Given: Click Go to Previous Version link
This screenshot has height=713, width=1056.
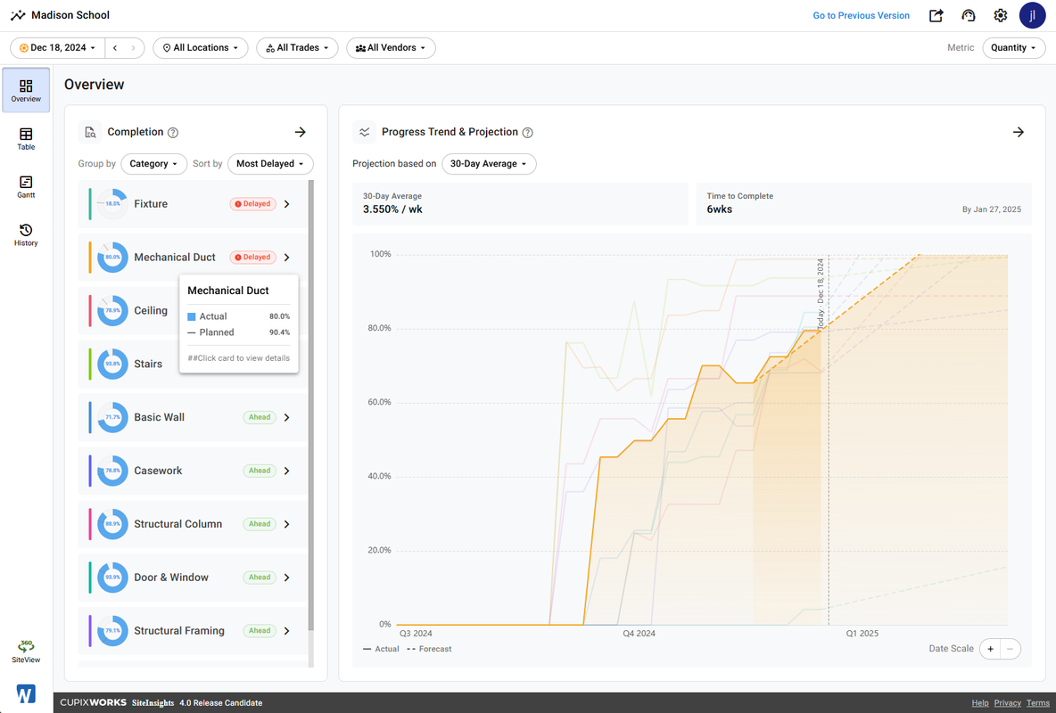Looking at the screenshot, I should pos(861,15).
